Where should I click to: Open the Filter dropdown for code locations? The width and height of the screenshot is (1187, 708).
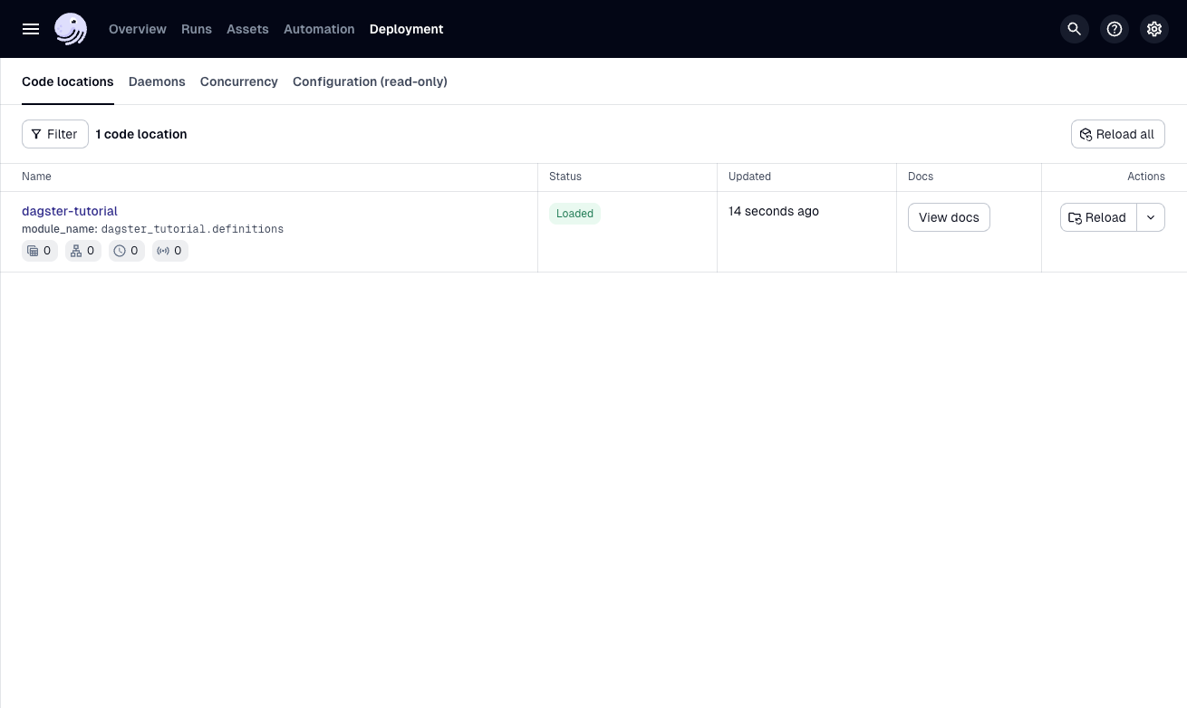[x=55, y=134]
